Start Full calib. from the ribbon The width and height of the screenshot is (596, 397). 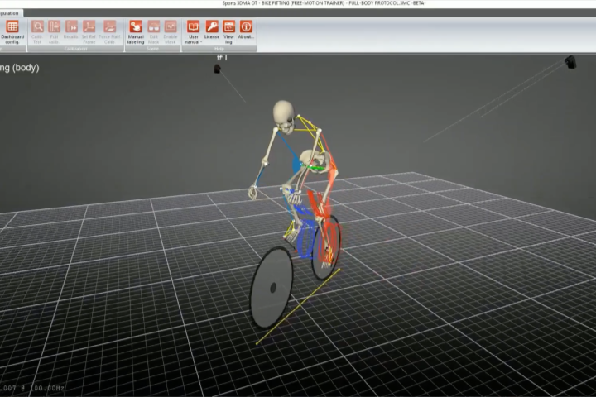pos(55,31)
